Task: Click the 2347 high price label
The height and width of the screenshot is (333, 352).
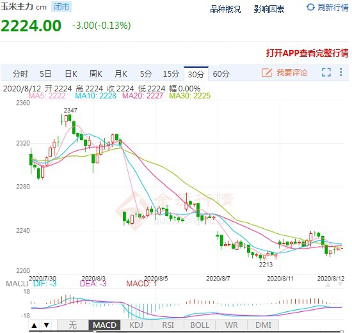Action: [70, 111]
